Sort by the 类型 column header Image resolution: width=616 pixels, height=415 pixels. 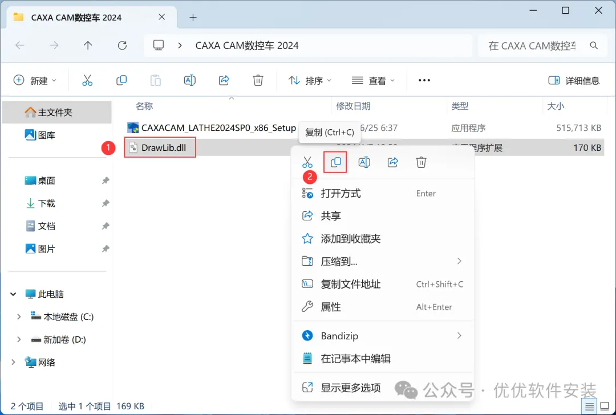[x=460, y=106]
